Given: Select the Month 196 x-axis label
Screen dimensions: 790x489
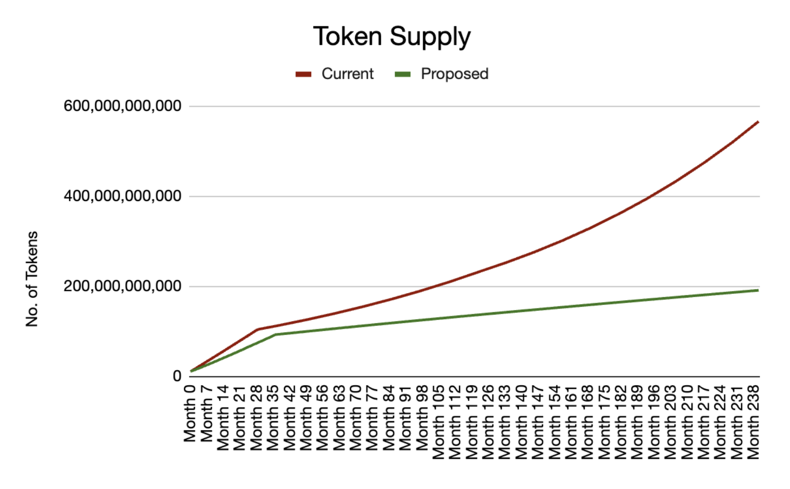Looking at the screenshot, I should [x=654, y=422].
